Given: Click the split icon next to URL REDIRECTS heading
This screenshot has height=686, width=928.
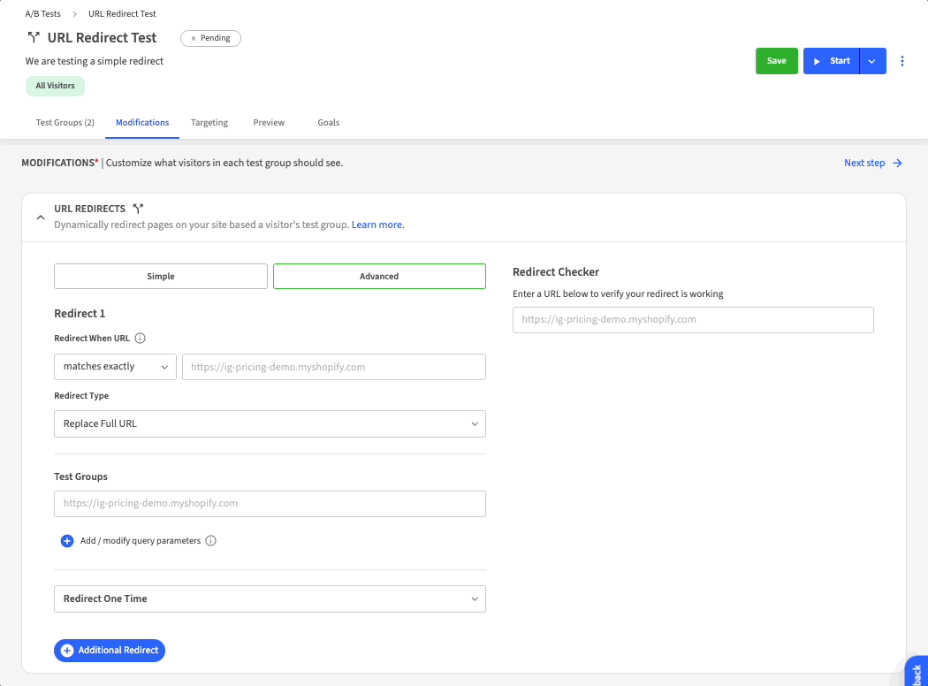Looking at the screenshot, I should pyautogui.click(x=138, y=209).
